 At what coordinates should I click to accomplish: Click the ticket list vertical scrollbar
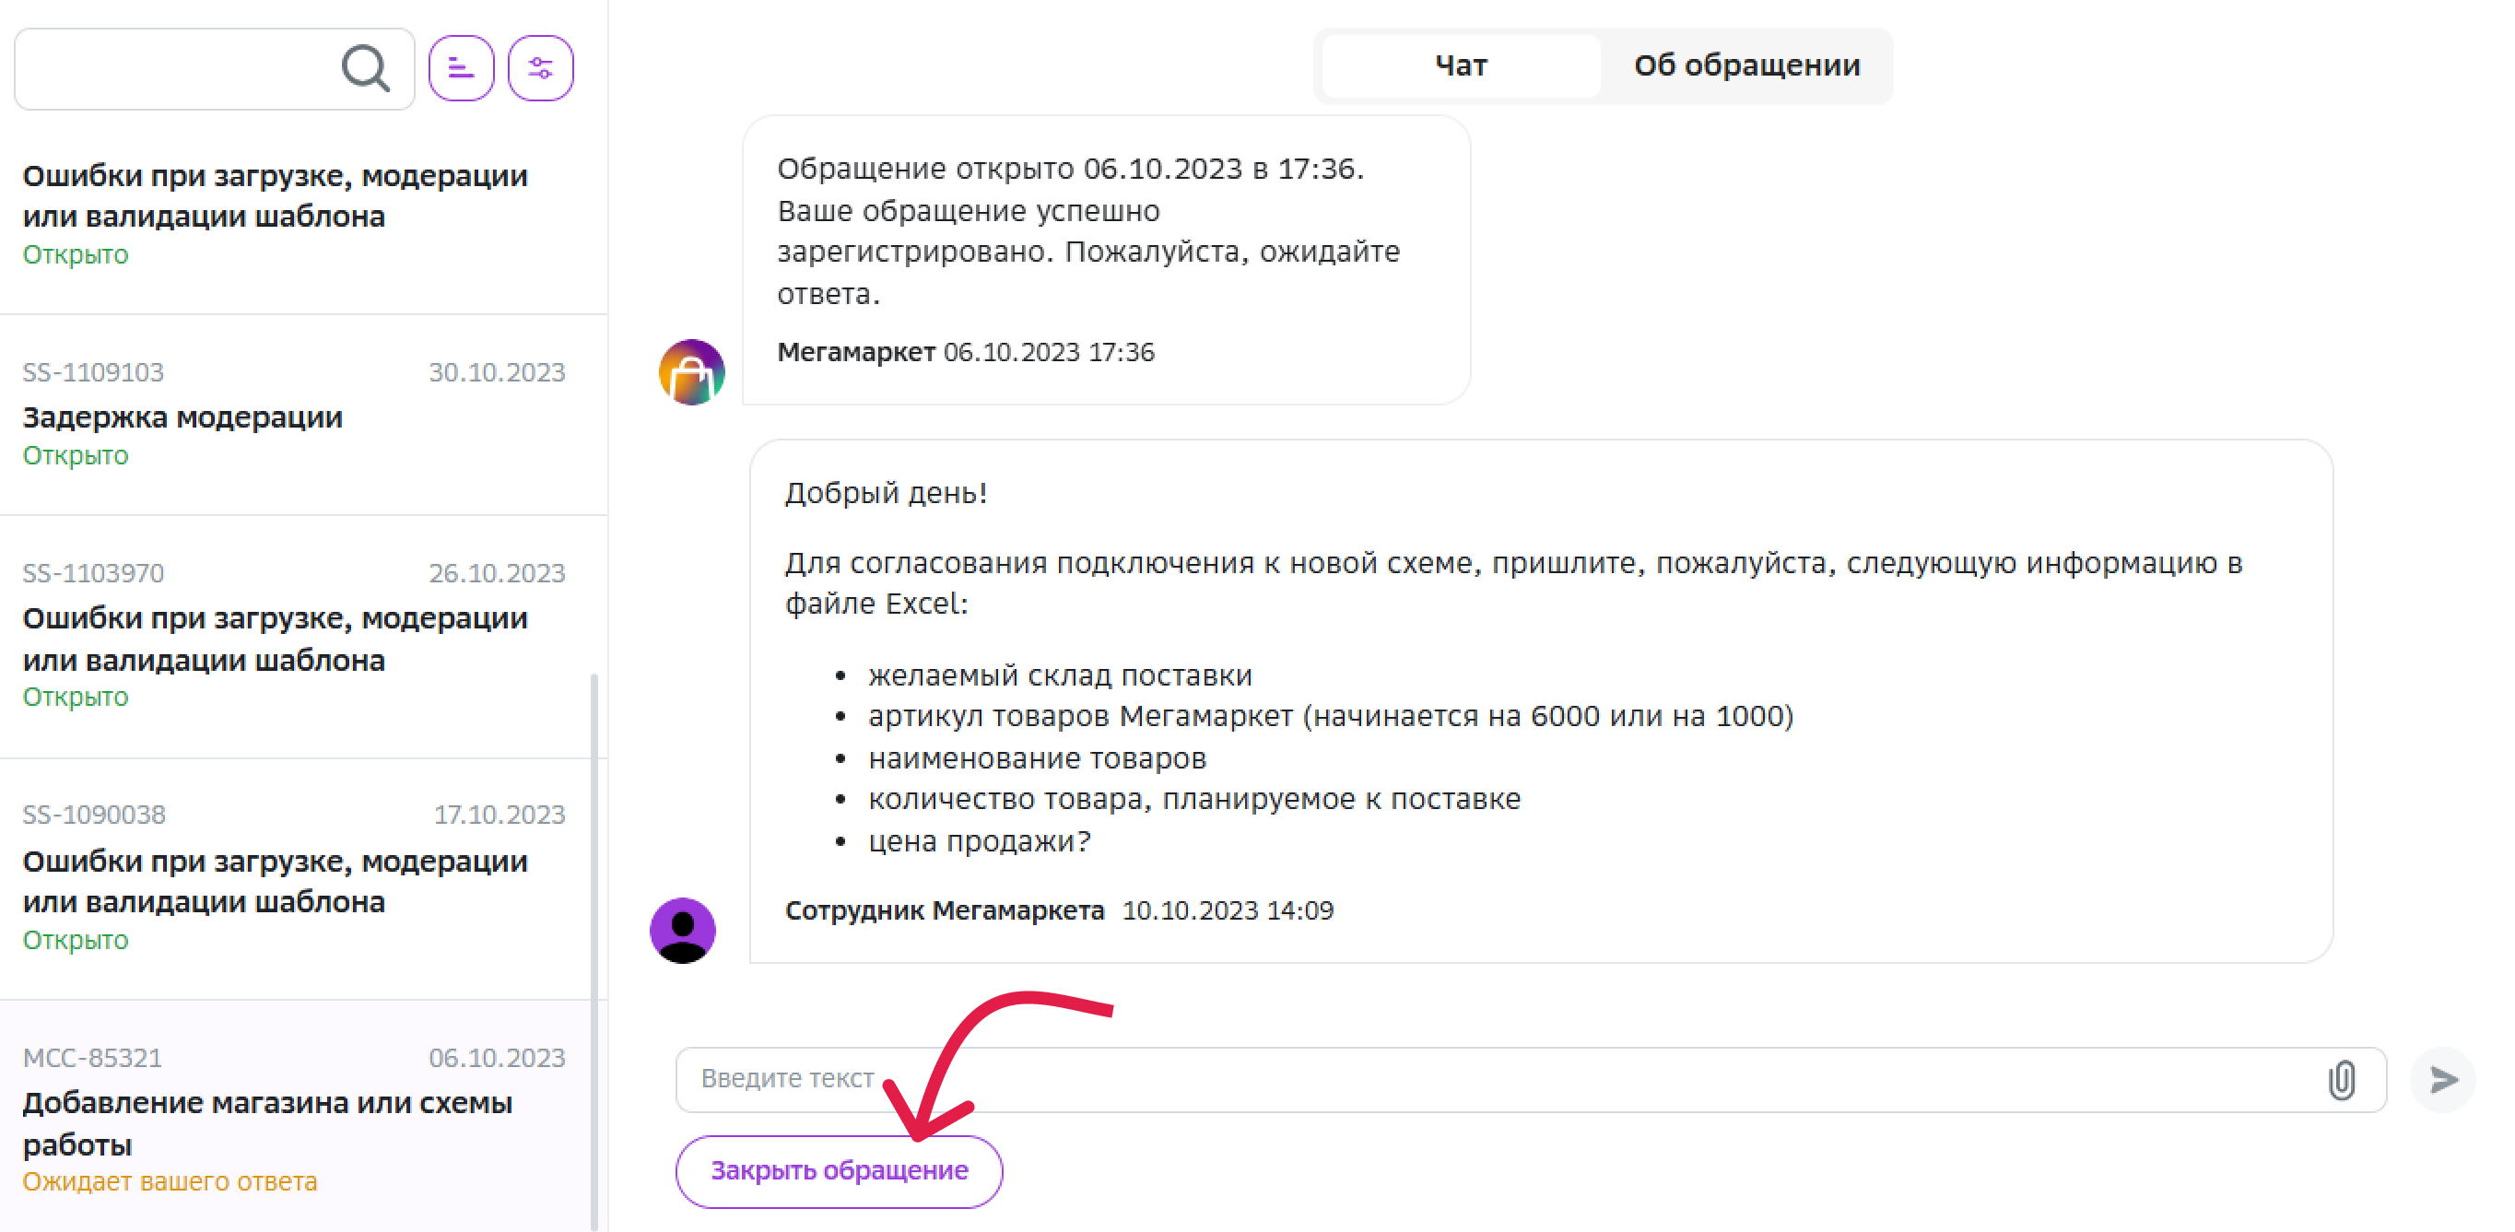593,947
